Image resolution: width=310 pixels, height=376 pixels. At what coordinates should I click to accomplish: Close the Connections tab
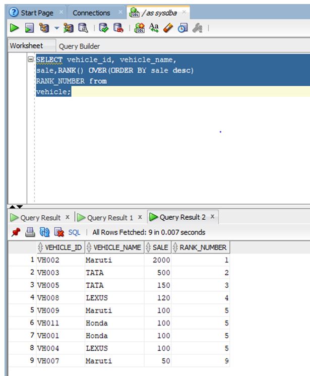(120, 12)
